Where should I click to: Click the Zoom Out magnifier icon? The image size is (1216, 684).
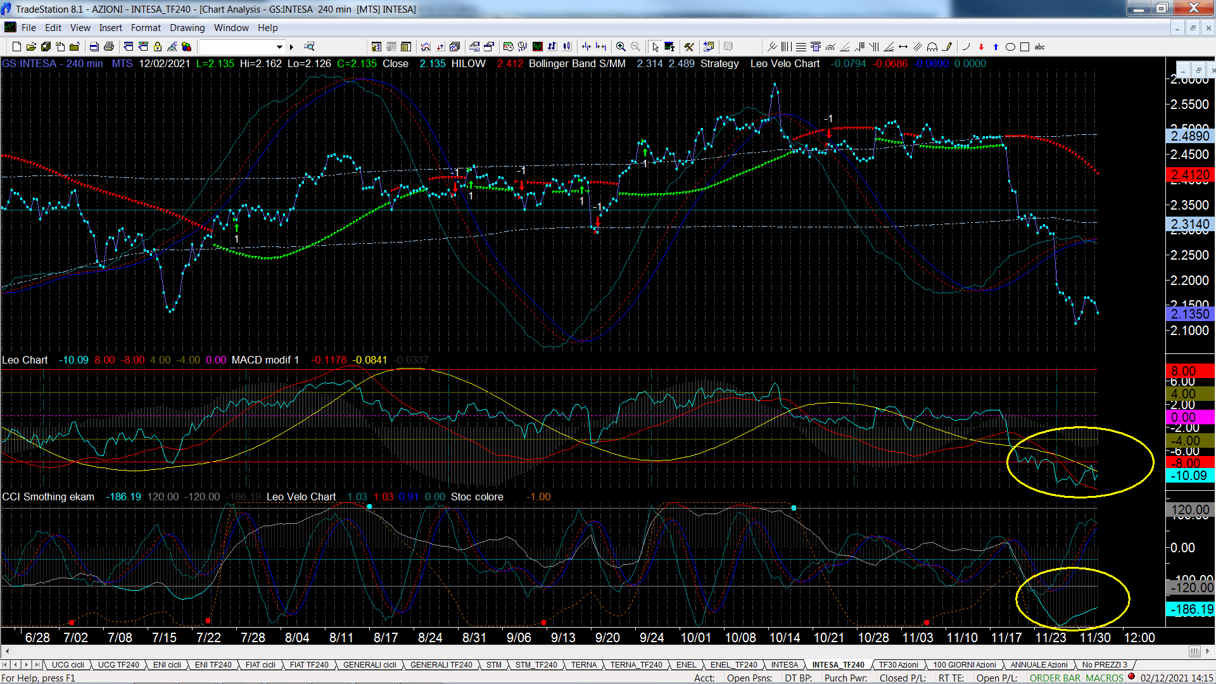coord(635,46)
